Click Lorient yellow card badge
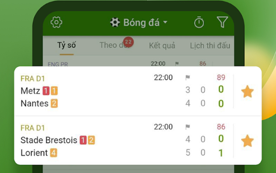Screen dimensions: 276x173 [x=53, y=153]
